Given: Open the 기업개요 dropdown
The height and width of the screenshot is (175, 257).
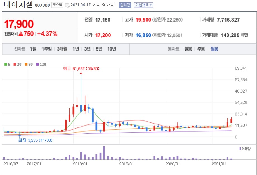Looking at the screenshot, I should (x=143, y=5).
